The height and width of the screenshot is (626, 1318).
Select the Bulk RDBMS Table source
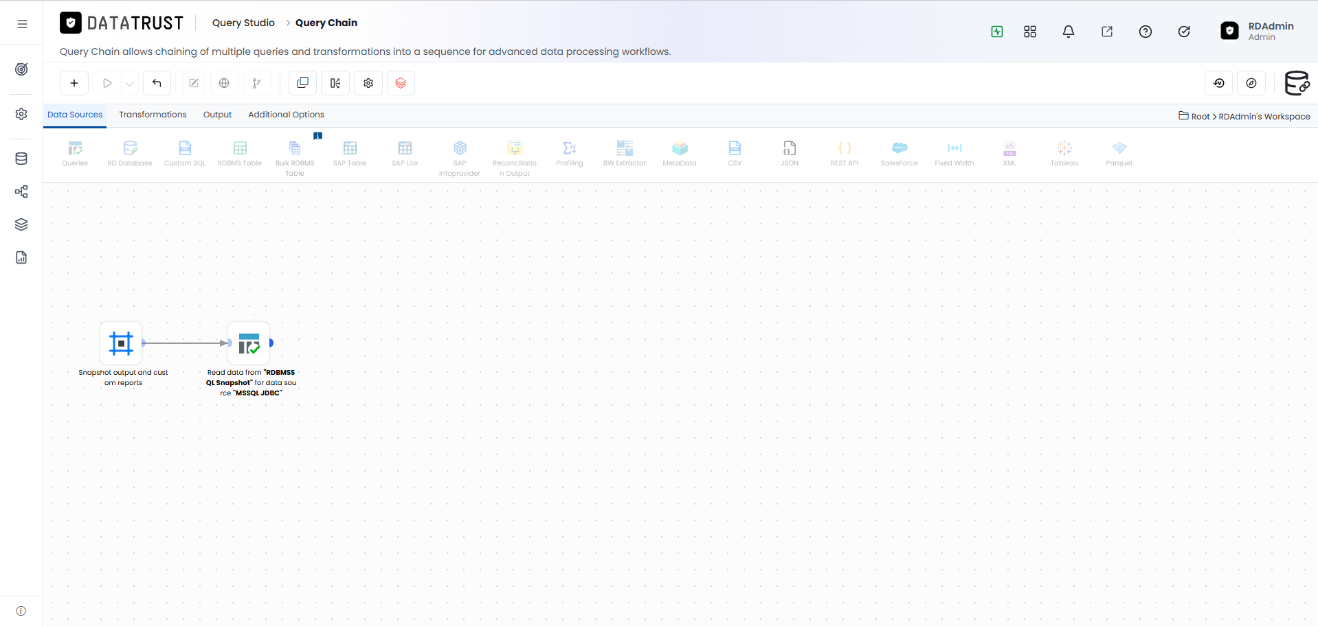pos(295,159)
